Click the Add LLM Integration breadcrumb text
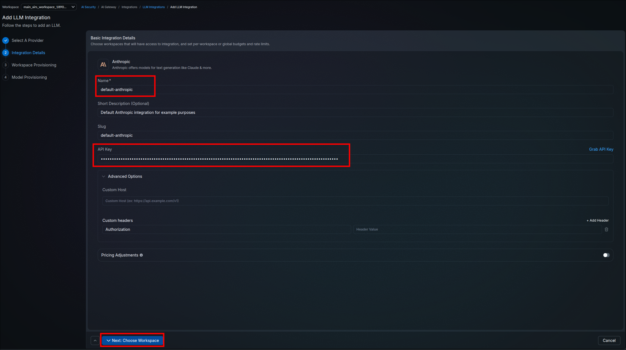626x350 pixels. (184, 7)
